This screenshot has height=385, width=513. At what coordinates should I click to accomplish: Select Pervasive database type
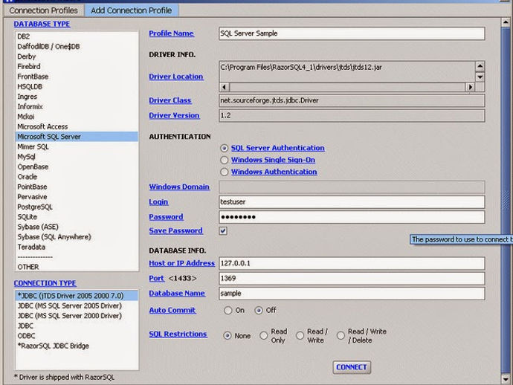77,197
